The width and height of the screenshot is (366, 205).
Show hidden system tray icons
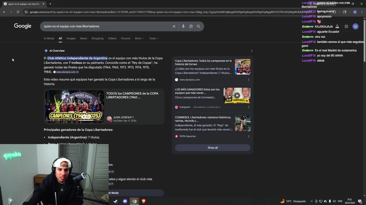[312, 201]
